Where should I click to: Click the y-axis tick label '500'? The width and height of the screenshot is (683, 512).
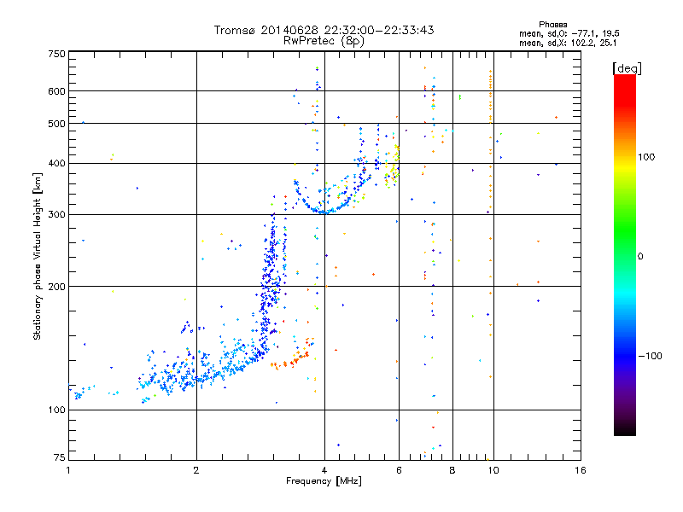click(57, 124)
